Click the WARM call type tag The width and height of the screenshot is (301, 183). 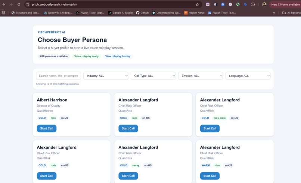tap(206, 165)
